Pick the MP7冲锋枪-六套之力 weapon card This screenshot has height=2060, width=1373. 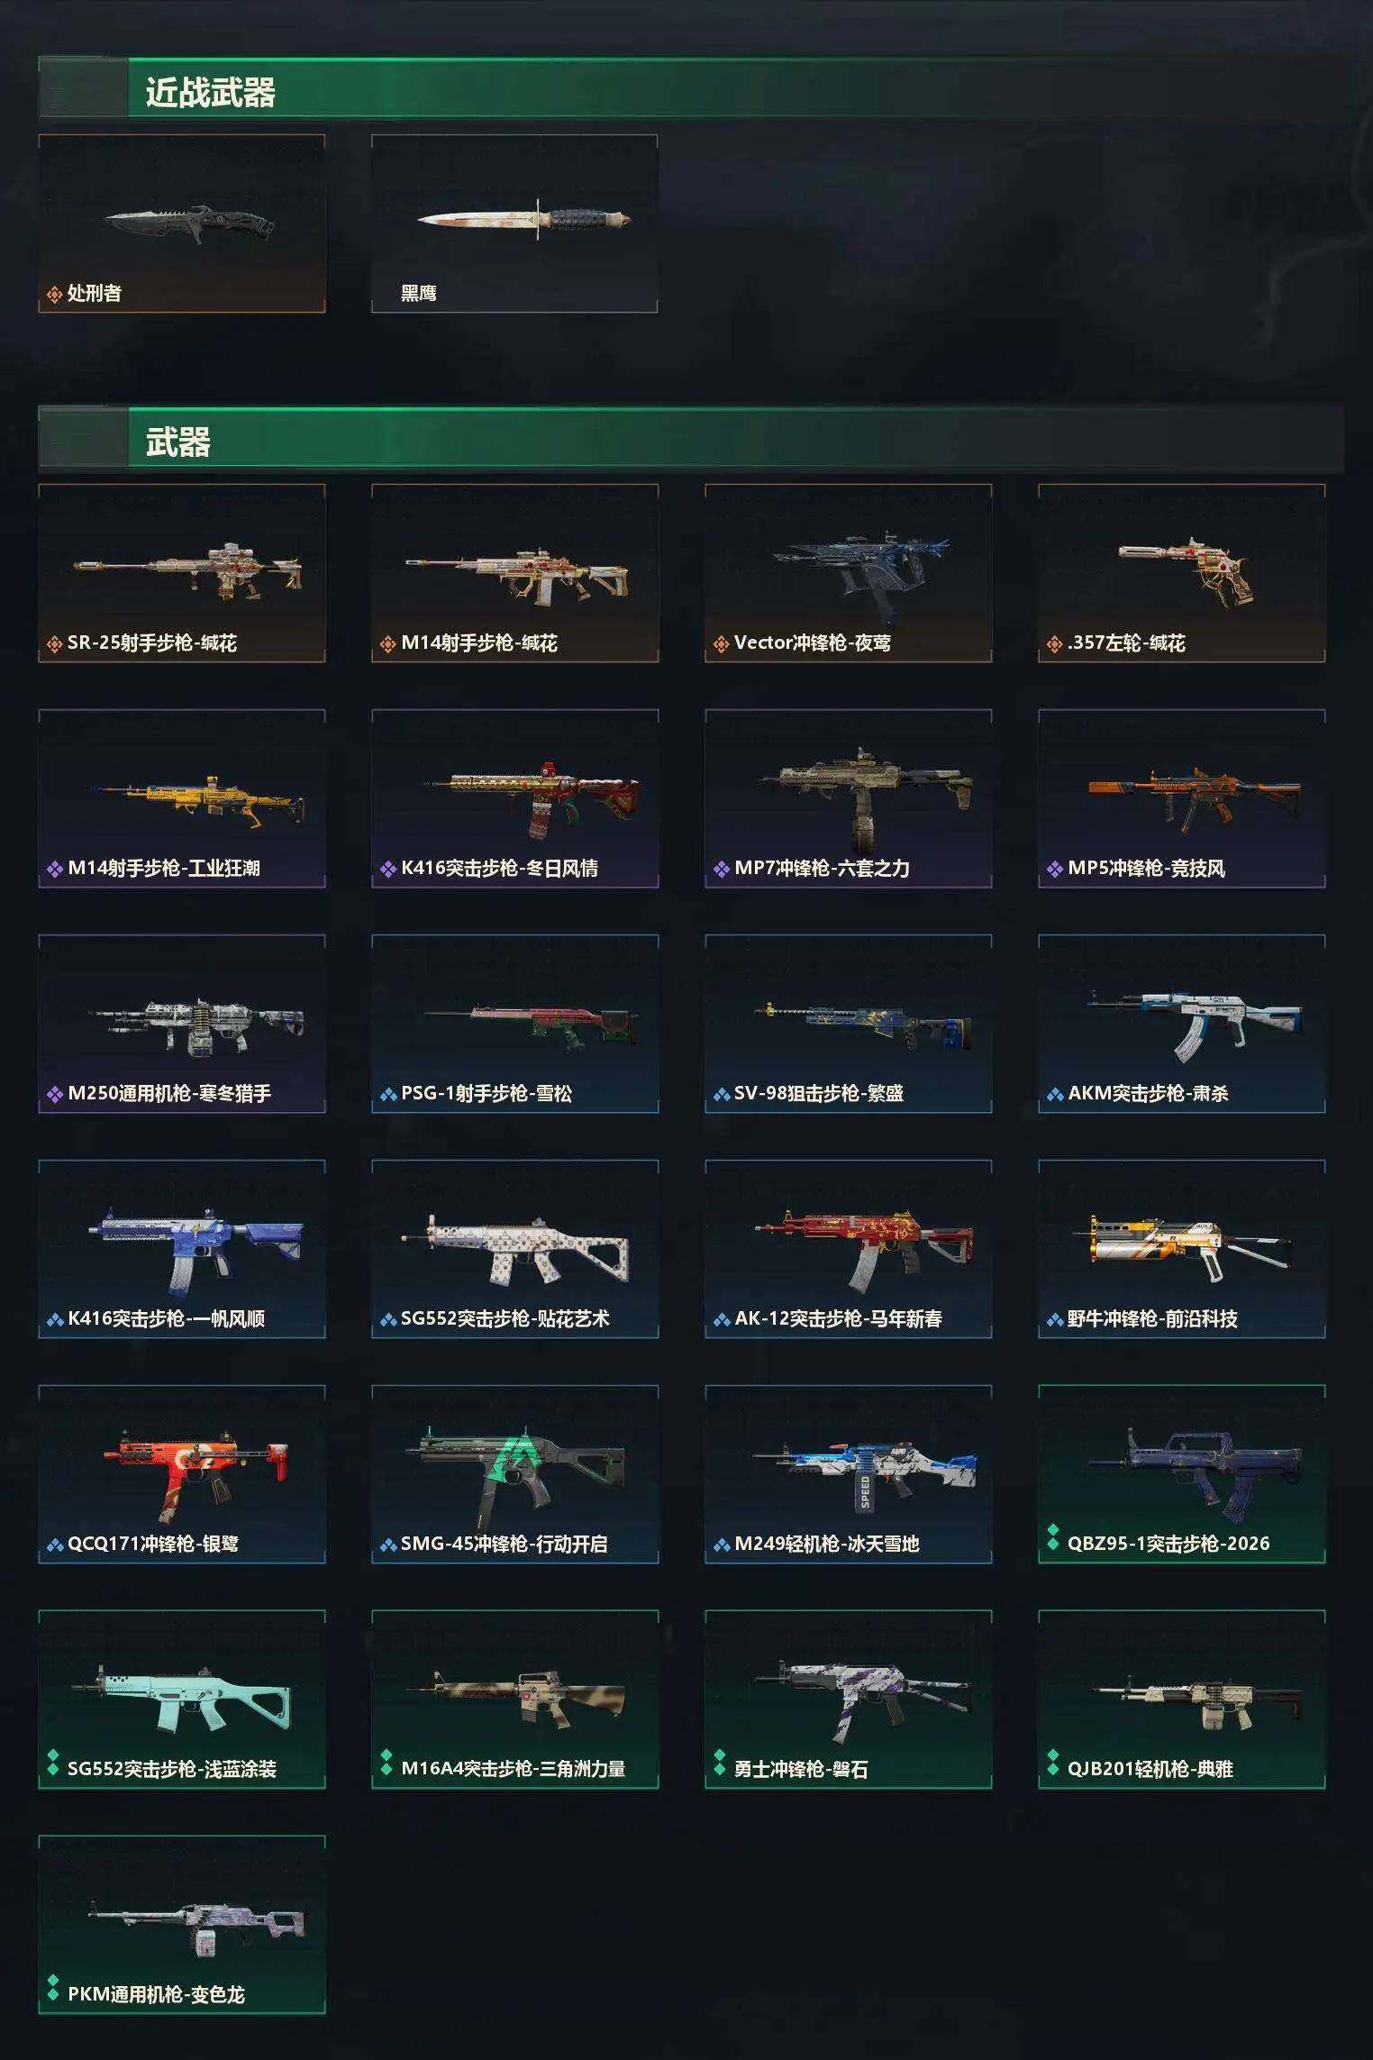click(848, 798)
